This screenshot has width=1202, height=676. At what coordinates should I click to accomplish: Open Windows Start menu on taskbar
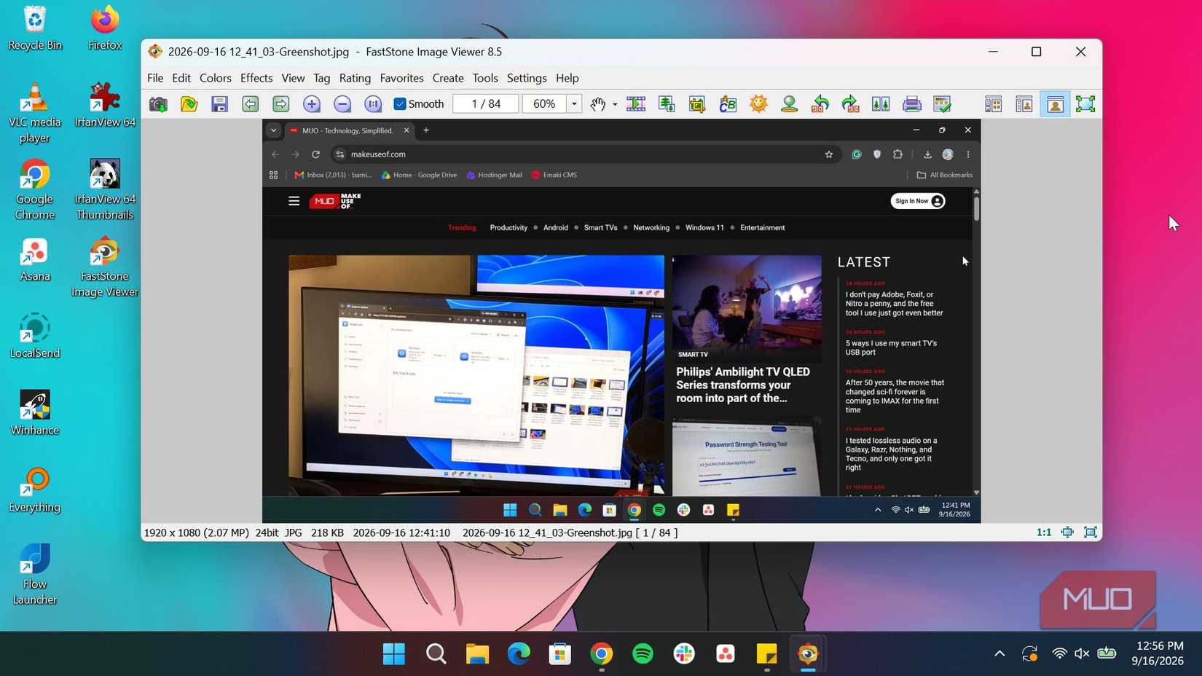[394, 654]
